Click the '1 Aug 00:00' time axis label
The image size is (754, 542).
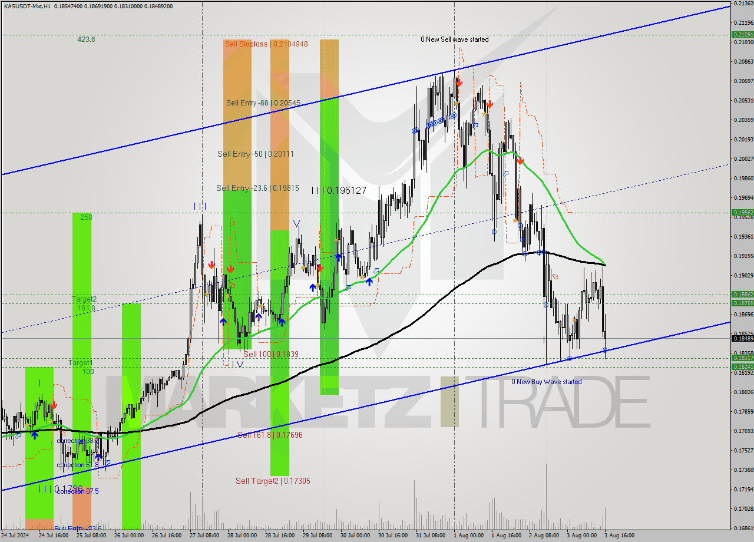coord(468,536)
